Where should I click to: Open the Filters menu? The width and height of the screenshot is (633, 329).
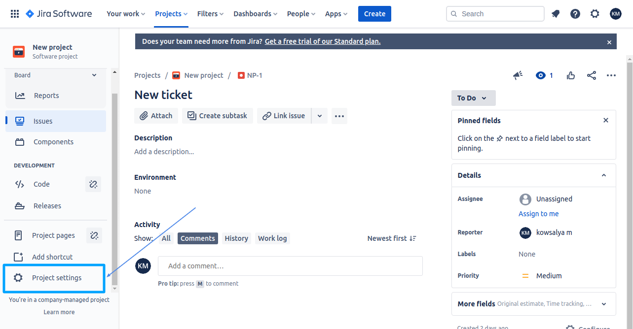pos(210,14)
